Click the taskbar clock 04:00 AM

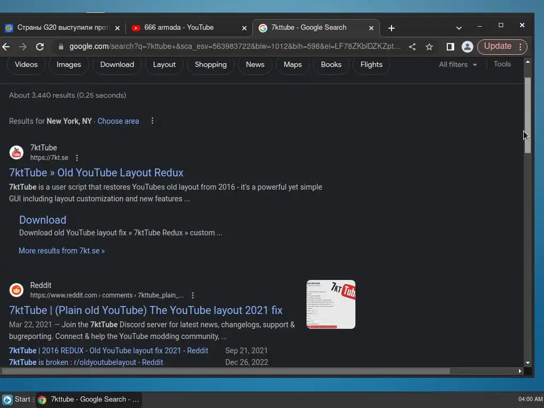pyautogui.click(x=531, y=399)
